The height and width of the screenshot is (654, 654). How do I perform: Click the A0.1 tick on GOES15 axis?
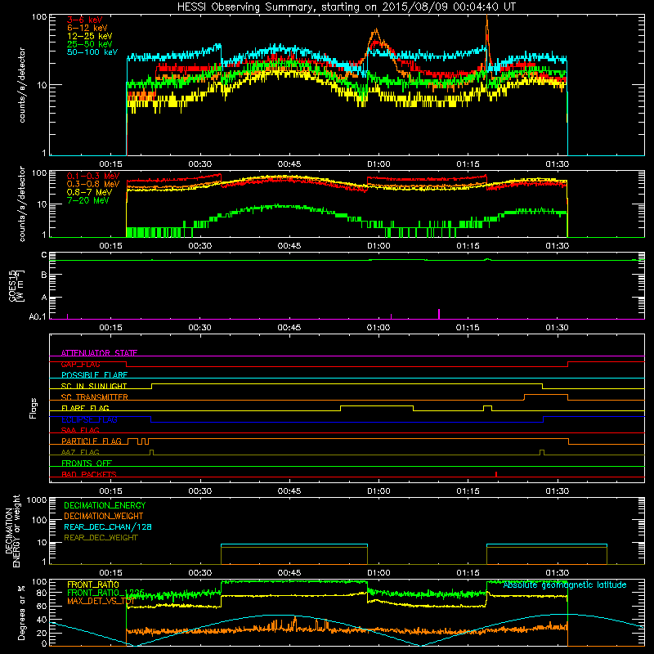(x=37, y=316)
